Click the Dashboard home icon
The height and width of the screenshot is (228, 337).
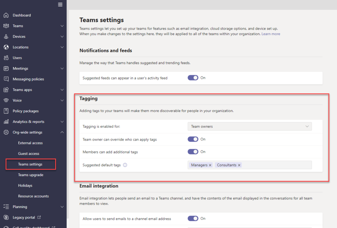[x=6, y=15]
